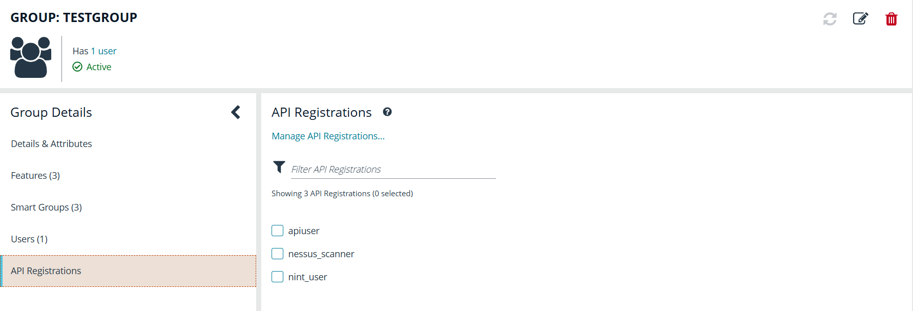The image size is (913, 311).
Task: Click the refresh group icon
Action: point(830,19)
